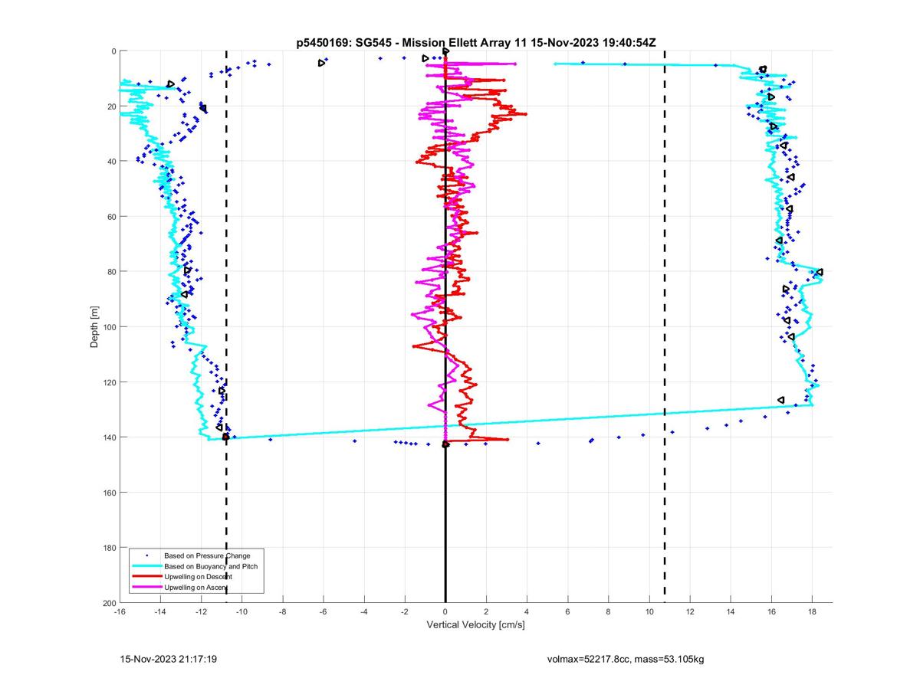Viewport: 920px width, 678px height.
Task: Click the magenta line sample in the legend
Action: coord(146,588)
